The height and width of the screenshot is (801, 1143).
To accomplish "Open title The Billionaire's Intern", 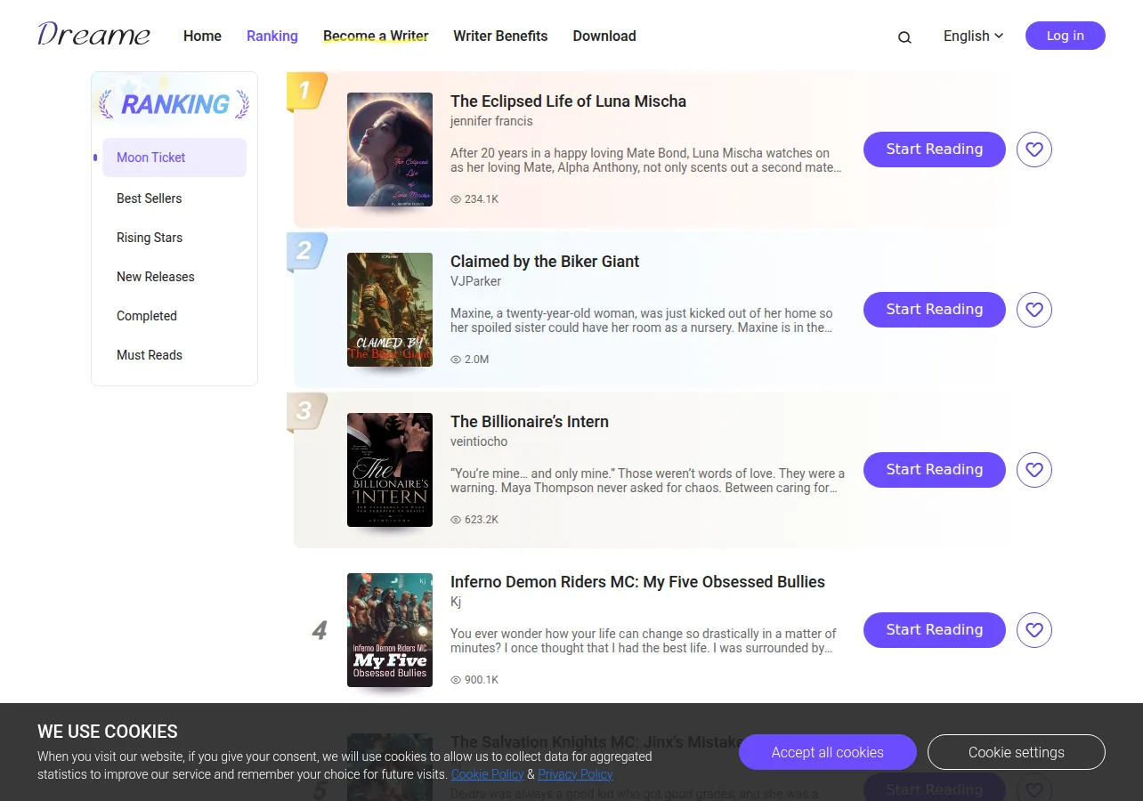I will tap(530, 422).
